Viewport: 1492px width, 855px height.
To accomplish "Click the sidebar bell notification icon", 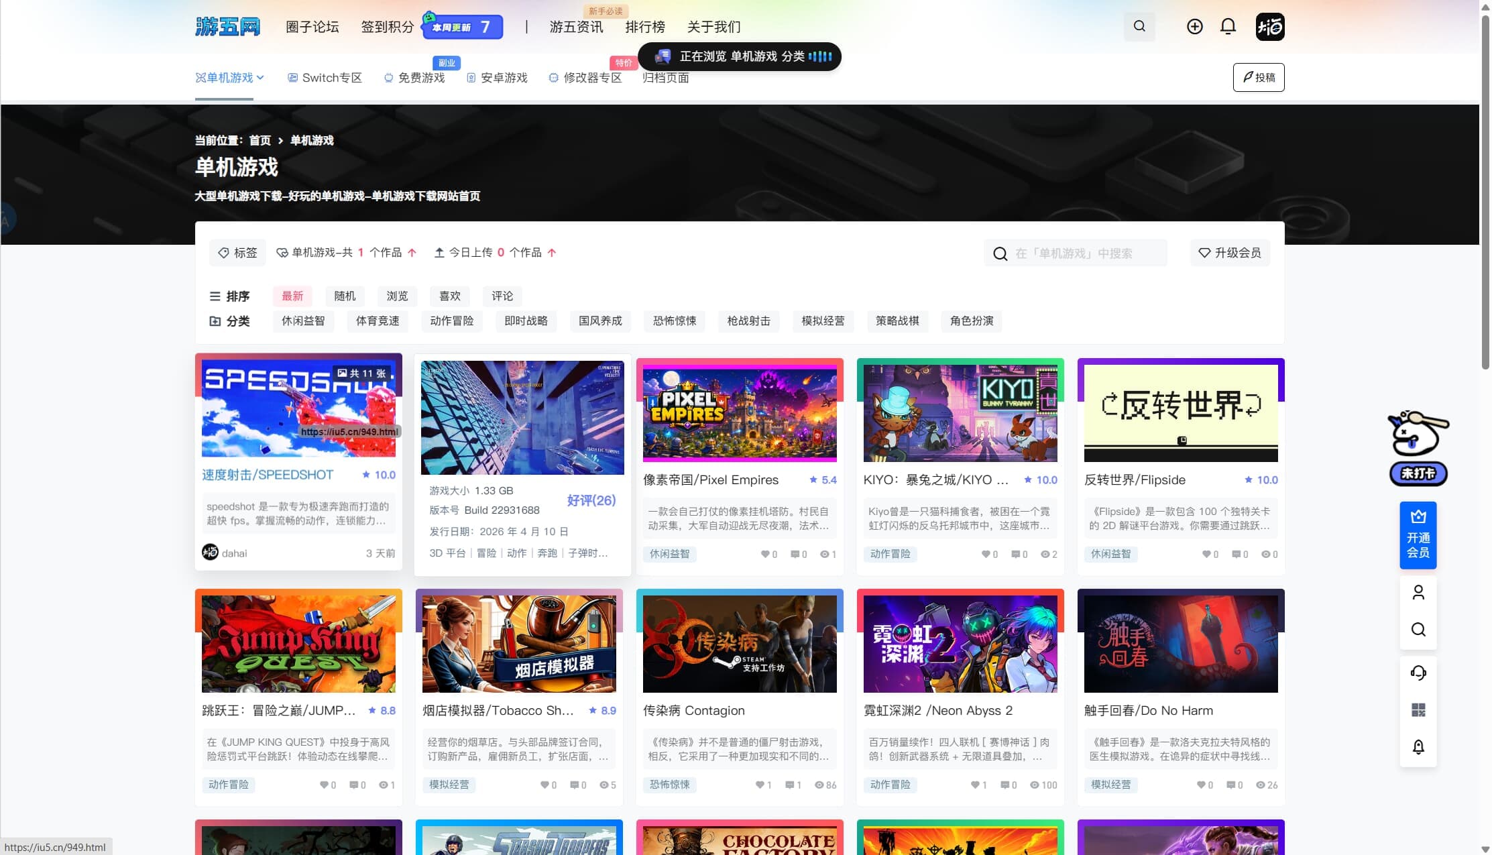I will tap(1418, 747).
